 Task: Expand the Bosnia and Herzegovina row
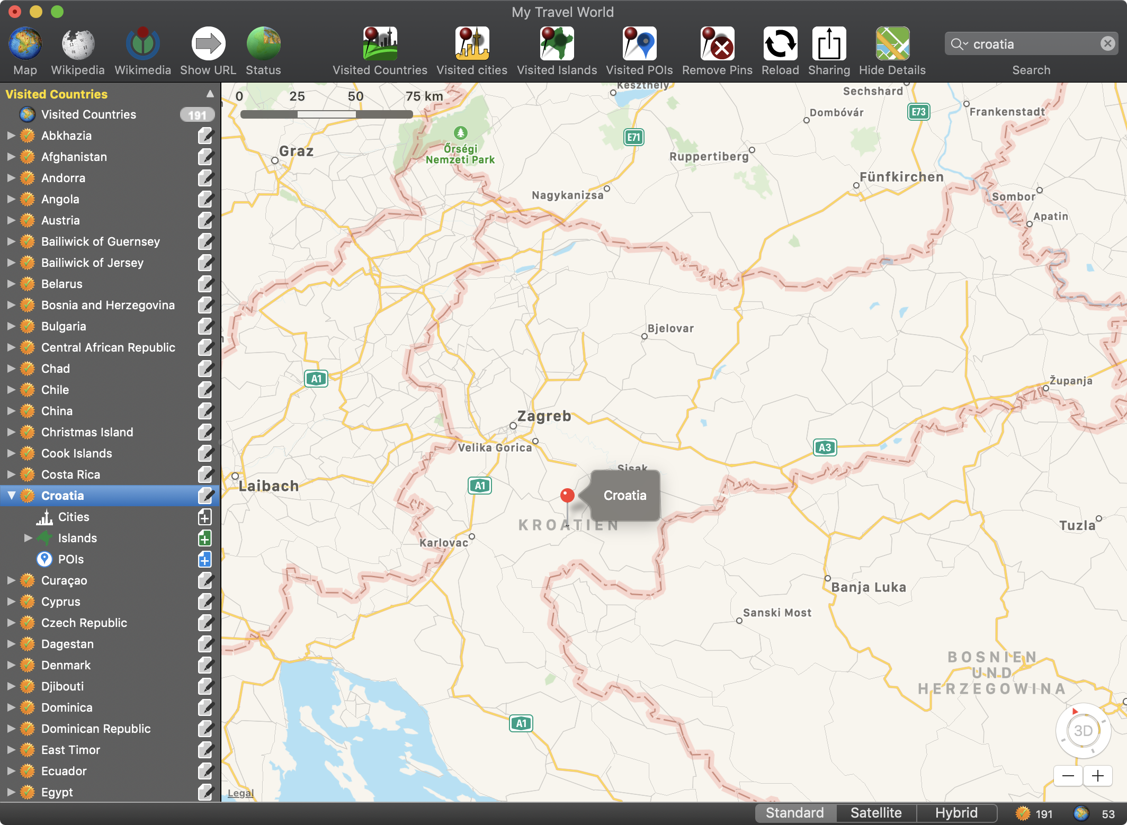pos(11,305)
